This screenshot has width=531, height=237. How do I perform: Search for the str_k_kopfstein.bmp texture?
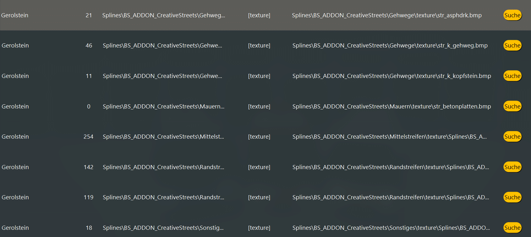512,76
